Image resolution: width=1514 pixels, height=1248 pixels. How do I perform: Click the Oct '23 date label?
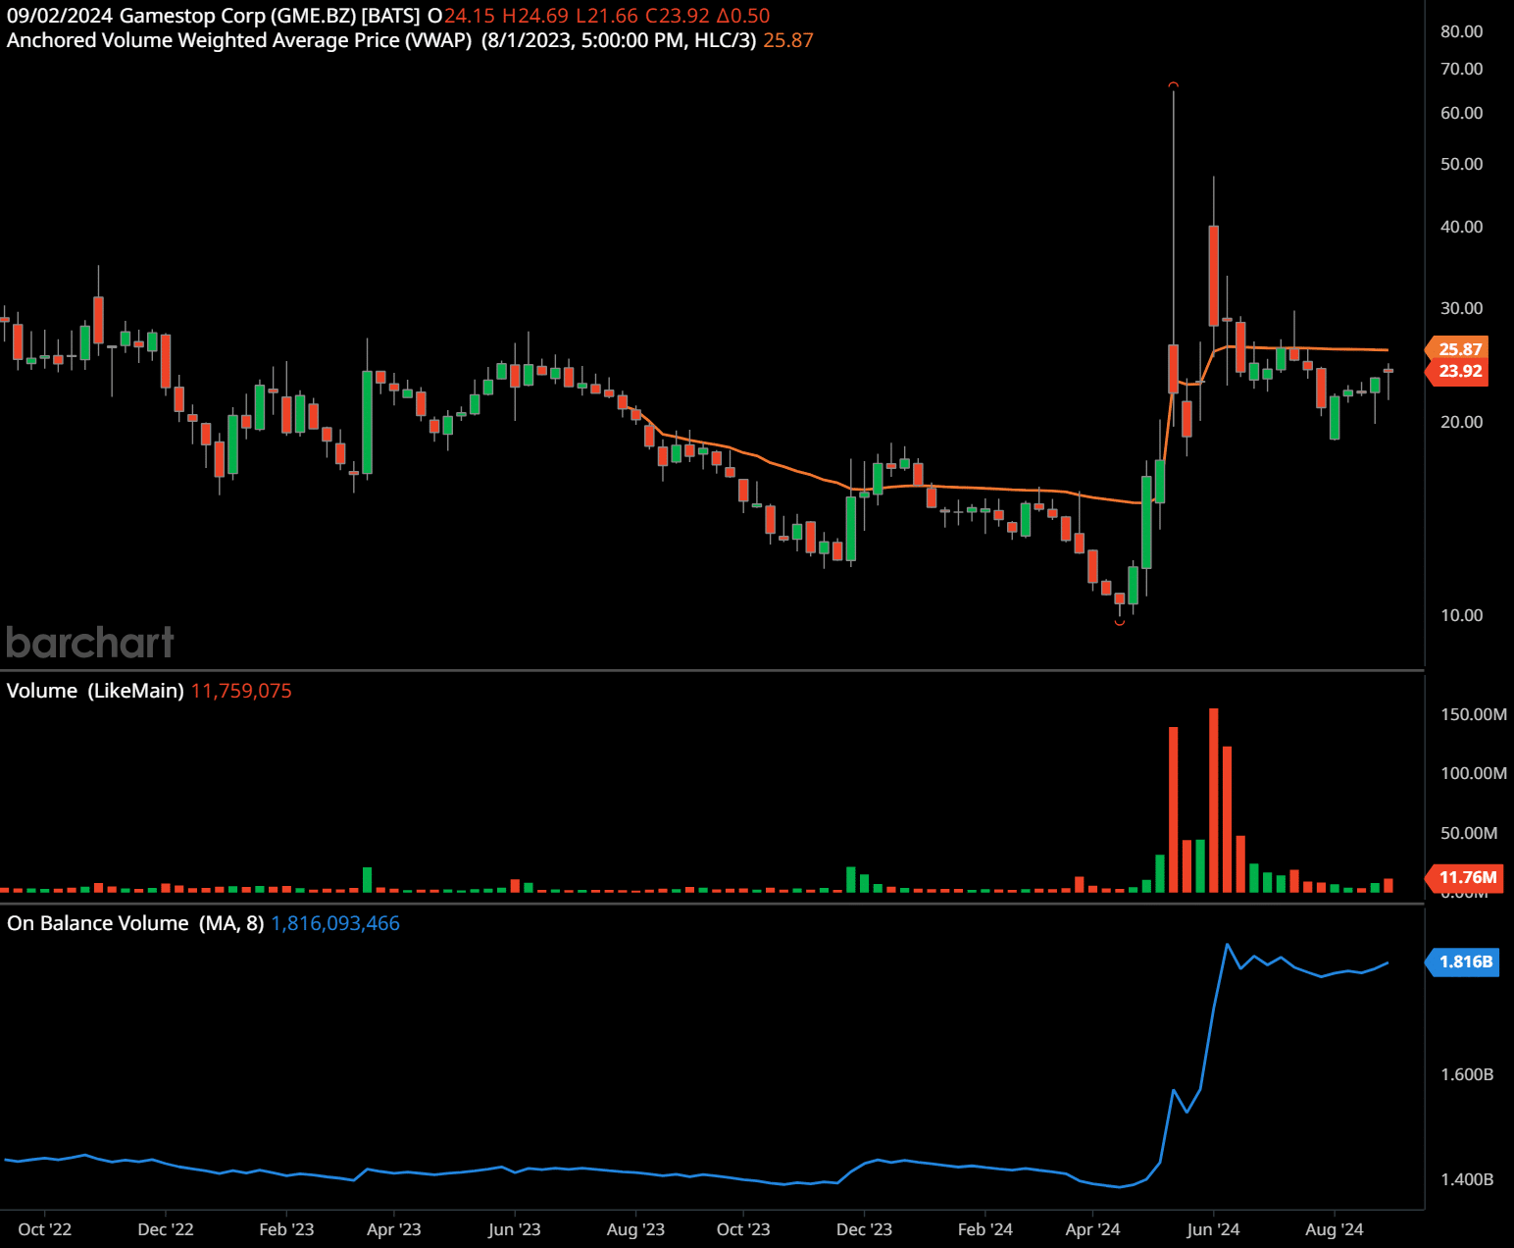click(x=743, y=1229)
